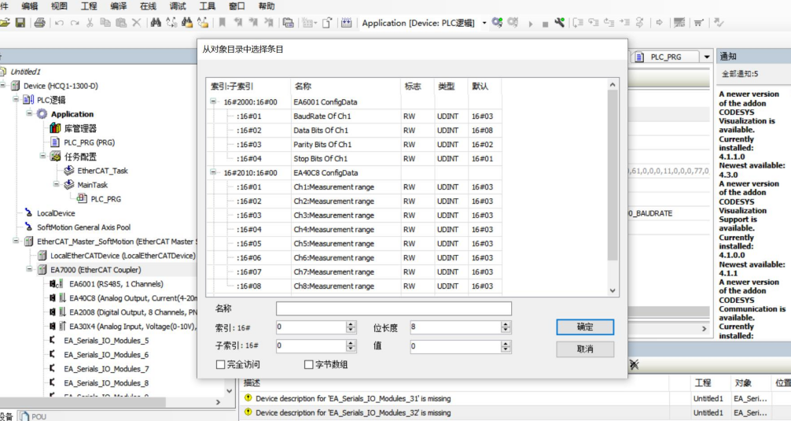
Task: Click the shopping cart toolbar icon
Action: click(699, 23)
